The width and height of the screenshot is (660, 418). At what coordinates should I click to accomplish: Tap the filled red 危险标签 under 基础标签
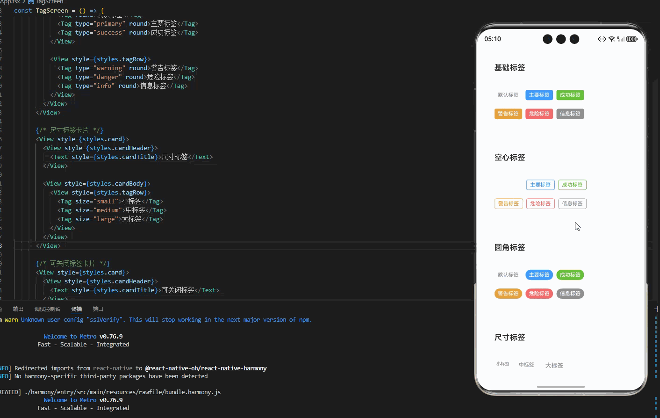(539, 114)
